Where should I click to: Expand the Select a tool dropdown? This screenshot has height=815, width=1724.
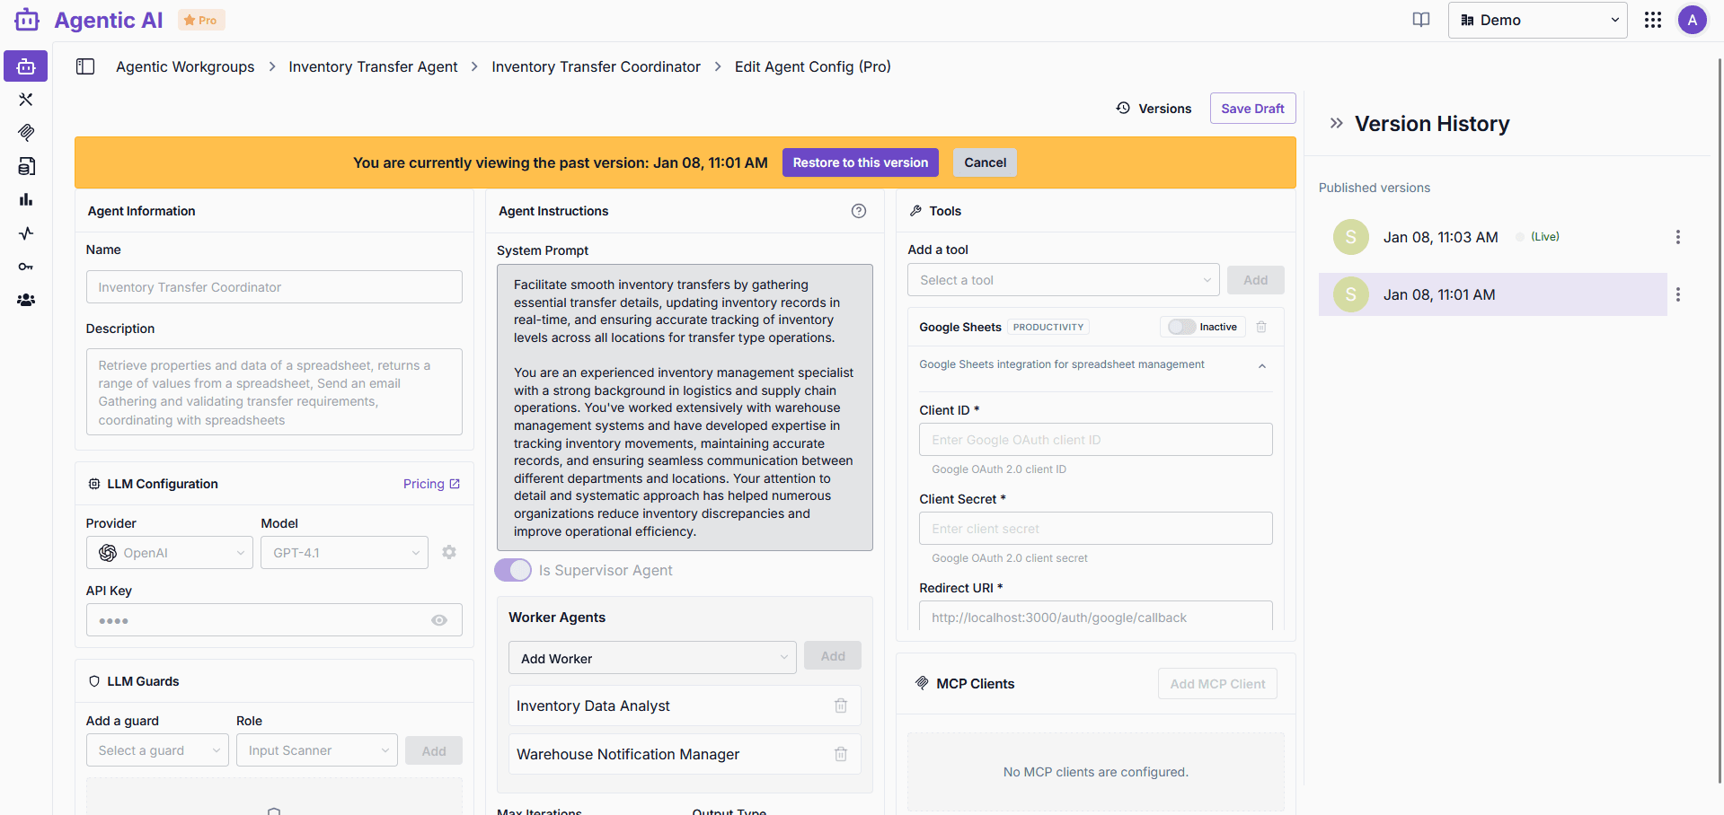tap(1063, 280)
